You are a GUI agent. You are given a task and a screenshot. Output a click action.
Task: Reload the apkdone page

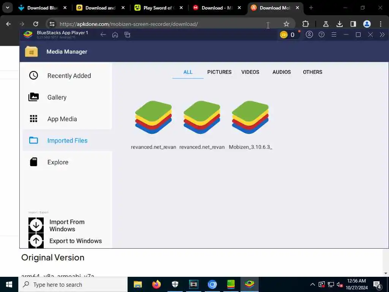[36, 24]
